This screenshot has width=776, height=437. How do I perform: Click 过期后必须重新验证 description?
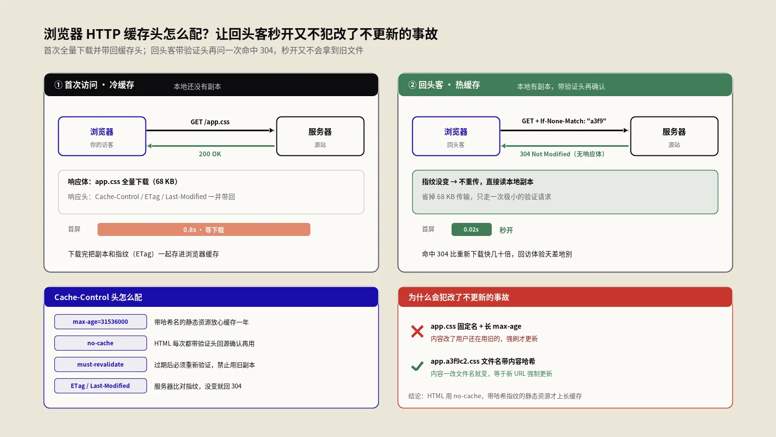pos(204,365)
